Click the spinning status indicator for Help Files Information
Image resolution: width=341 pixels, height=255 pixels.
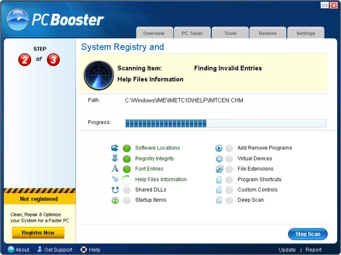point(127,179)
